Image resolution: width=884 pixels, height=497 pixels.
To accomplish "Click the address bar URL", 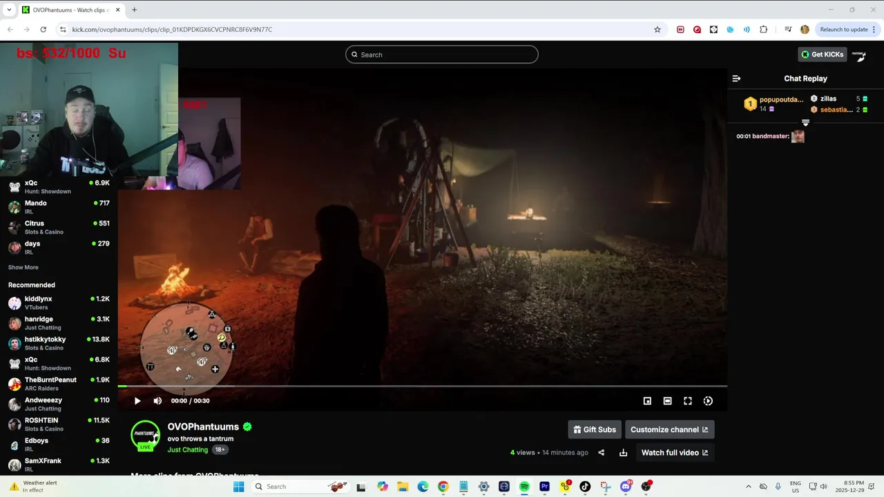I will pyautogui.click(x=172, y=30).
